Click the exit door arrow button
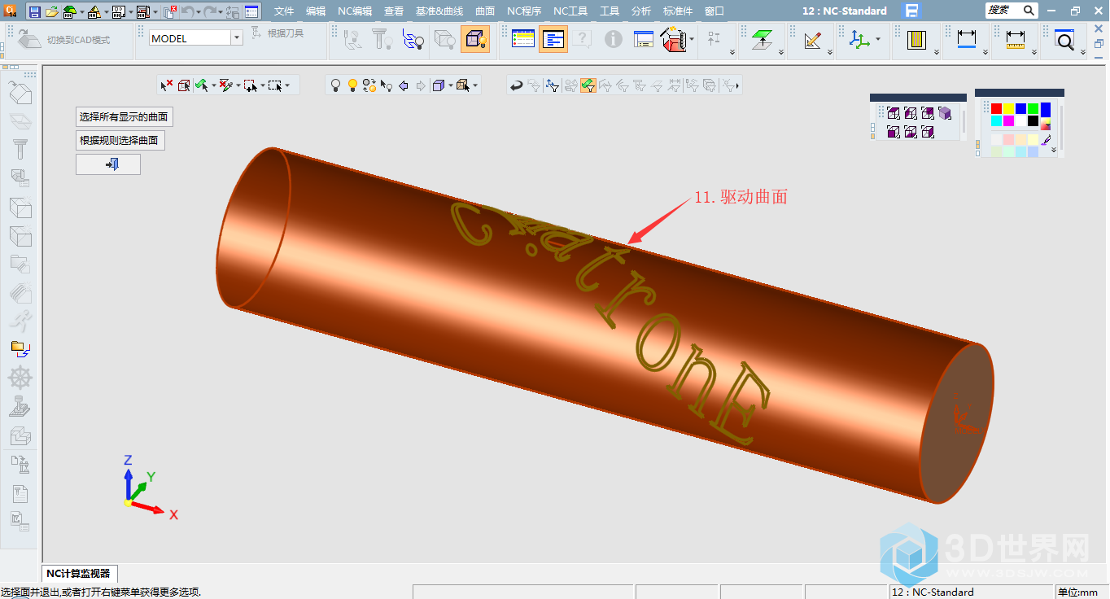This screenshot has width=1110, height=599. pyautogui.click(x=108, y=164)
